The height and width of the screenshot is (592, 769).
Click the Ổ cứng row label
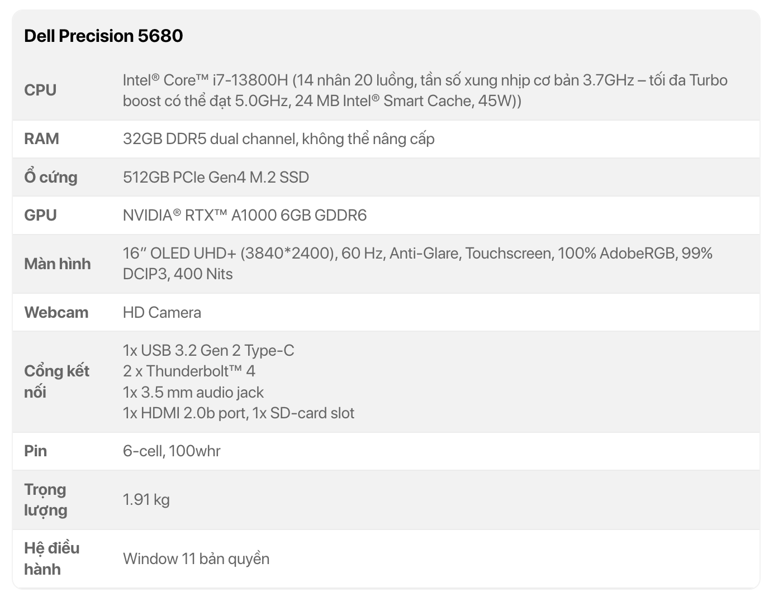[x=50, y=177]
